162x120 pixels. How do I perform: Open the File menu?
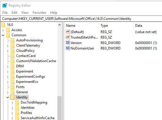5,13
